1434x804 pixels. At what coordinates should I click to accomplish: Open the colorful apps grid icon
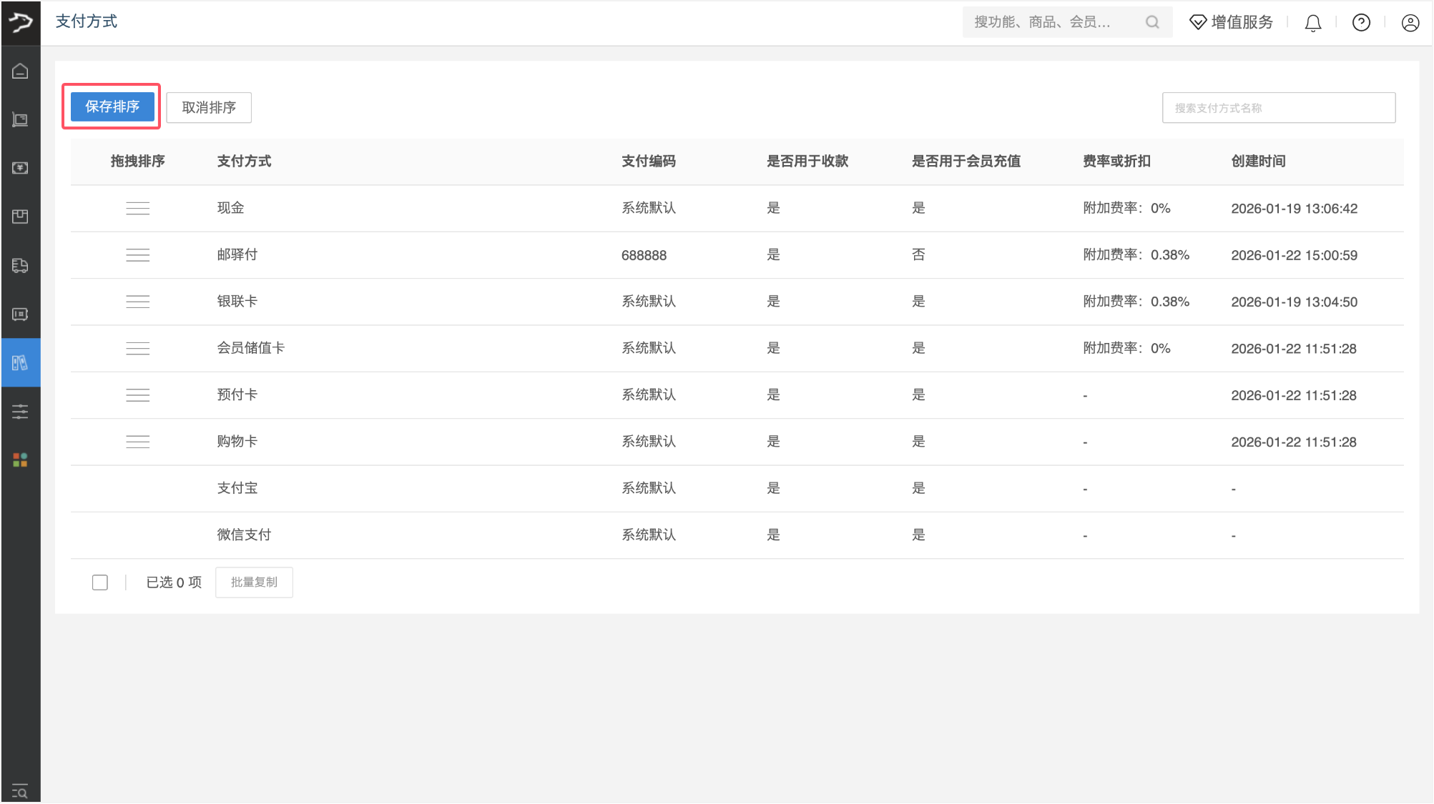click(x=20, y=460)
